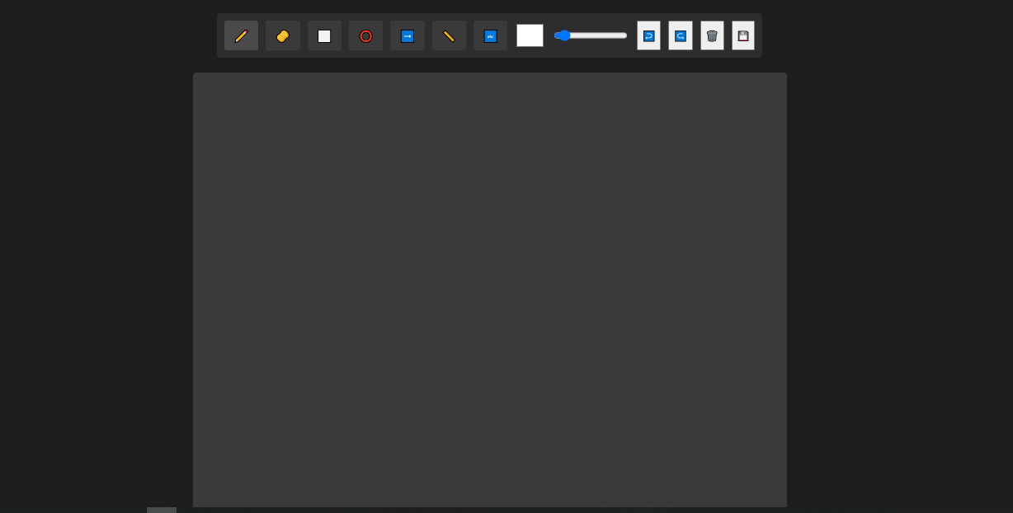
Task: Clear the canvas with the trash icon
Action: click(712, 35)
